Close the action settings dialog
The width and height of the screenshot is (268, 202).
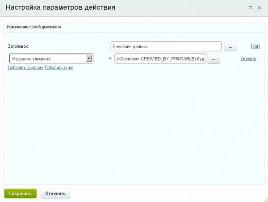260,8
